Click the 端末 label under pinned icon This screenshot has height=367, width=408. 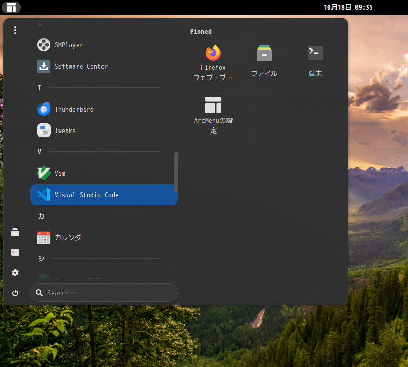[x=315, y=73]
